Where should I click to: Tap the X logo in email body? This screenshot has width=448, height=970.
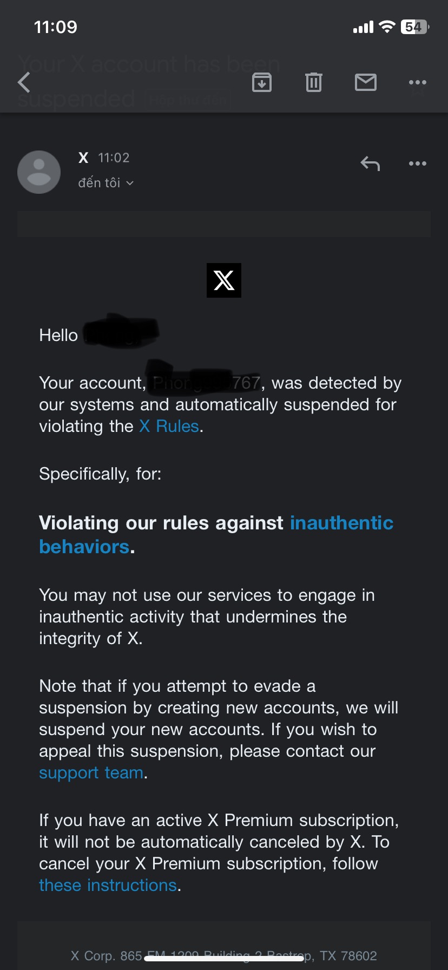(224, 280)
